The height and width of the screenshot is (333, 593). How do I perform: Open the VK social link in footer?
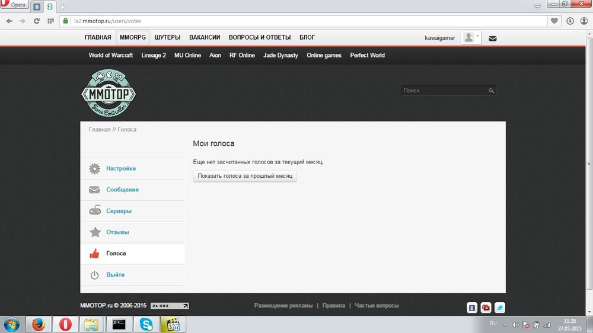pos(472,308)
